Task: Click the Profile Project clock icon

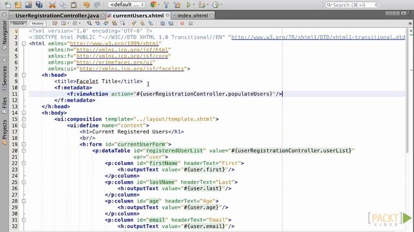Action: pyautogui.click(x=215, y=5)
